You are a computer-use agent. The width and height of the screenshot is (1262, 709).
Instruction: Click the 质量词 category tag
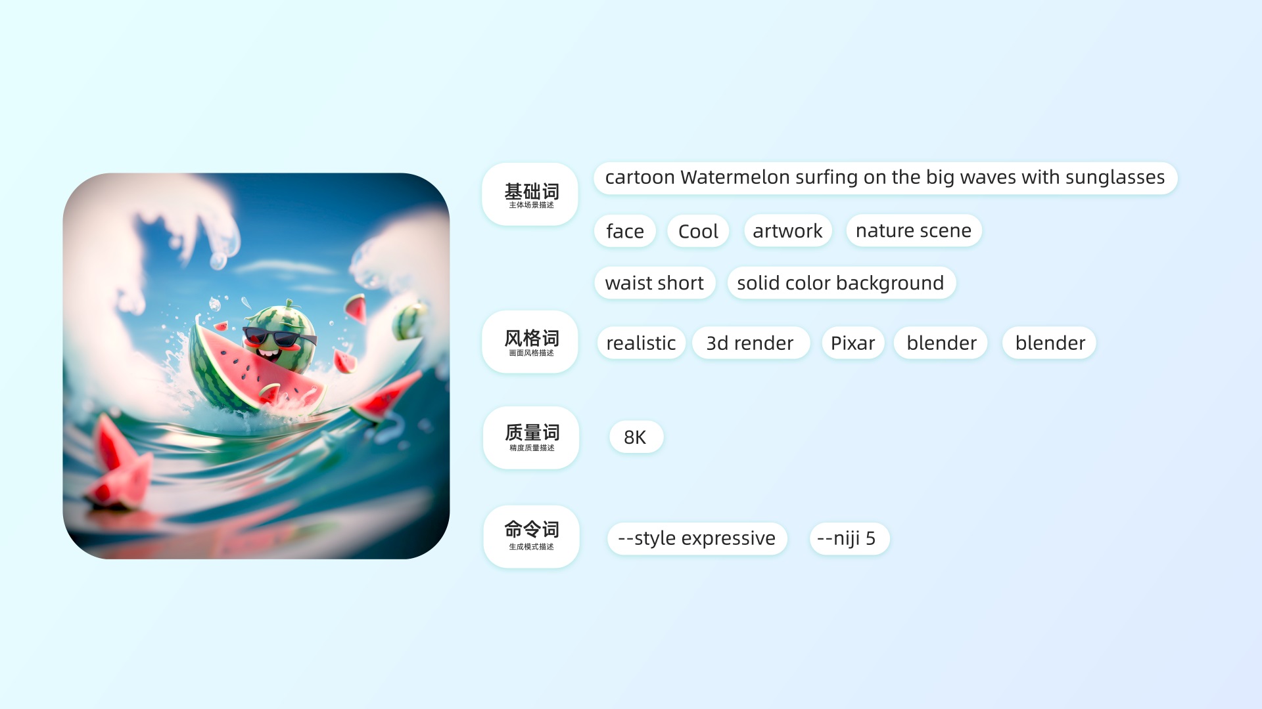(530, 438)
